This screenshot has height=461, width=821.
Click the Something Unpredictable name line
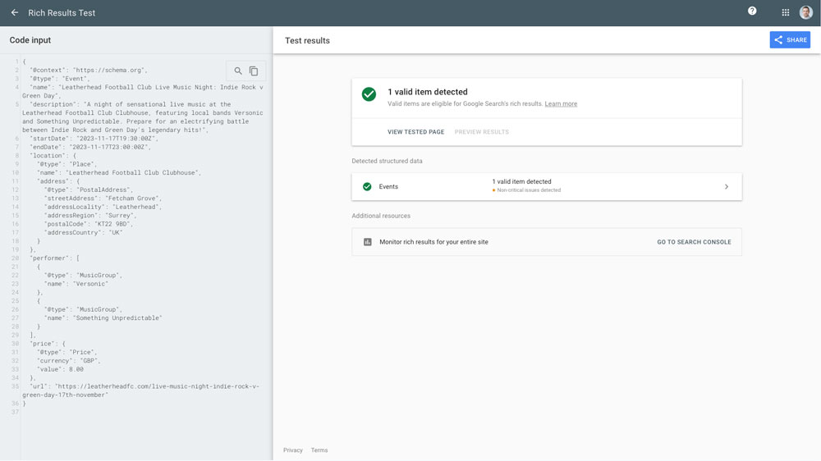(x=103, y=317)
